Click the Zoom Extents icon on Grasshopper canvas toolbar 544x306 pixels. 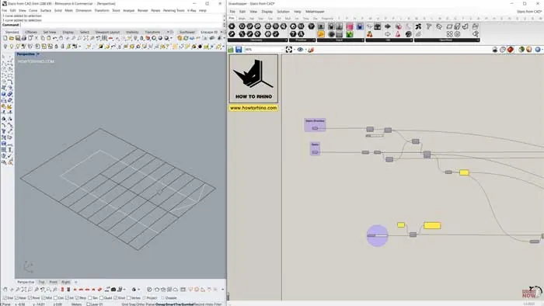click(x=288, y=50)
